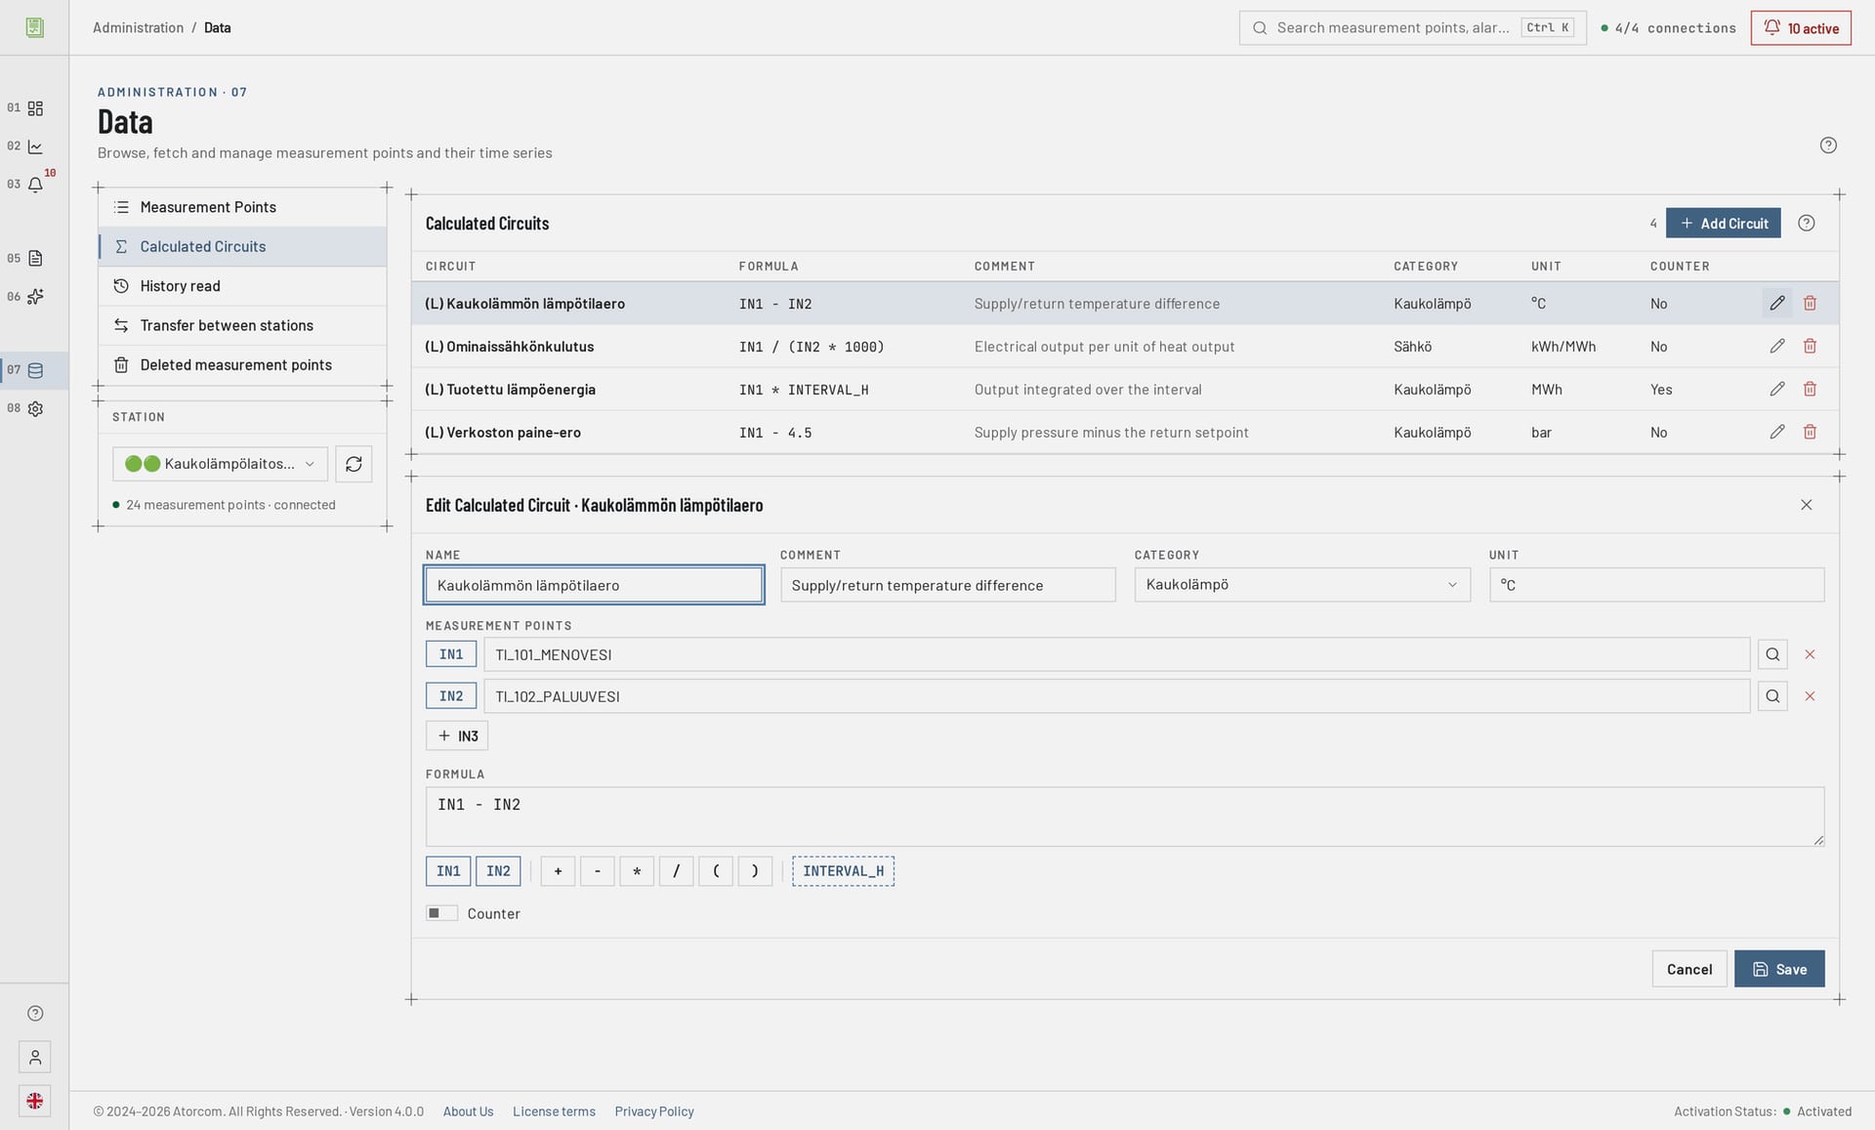Open the dashboard icon in sidebar item 01
1875x1130 pixels.
(35, 108)
